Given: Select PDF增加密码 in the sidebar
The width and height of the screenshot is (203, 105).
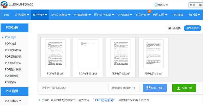Looking at the screenshot, I should point(13,57).
